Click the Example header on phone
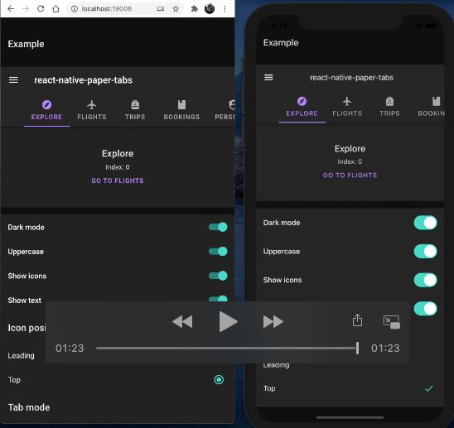 tap(281, 42)
